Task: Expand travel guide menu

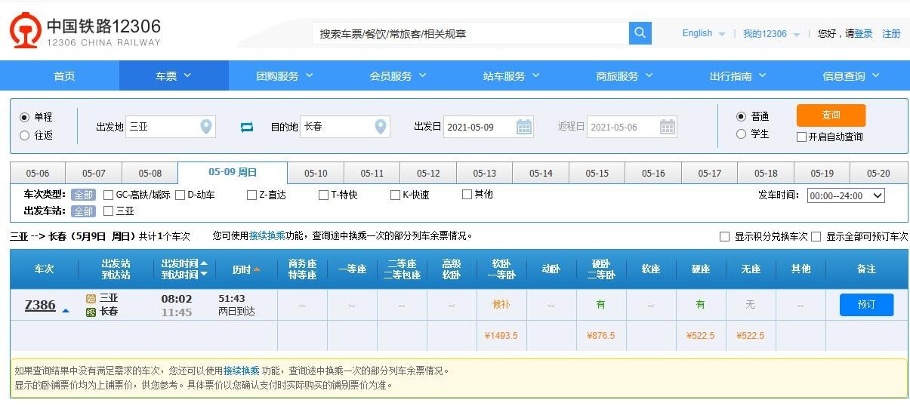Action: [738, 75]
